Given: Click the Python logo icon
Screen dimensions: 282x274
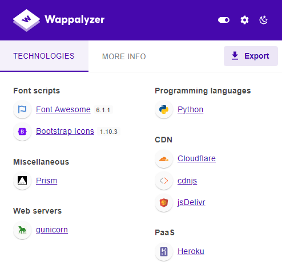Looking at the screenshot, I should pyautogui.click(x=164, y=109).
